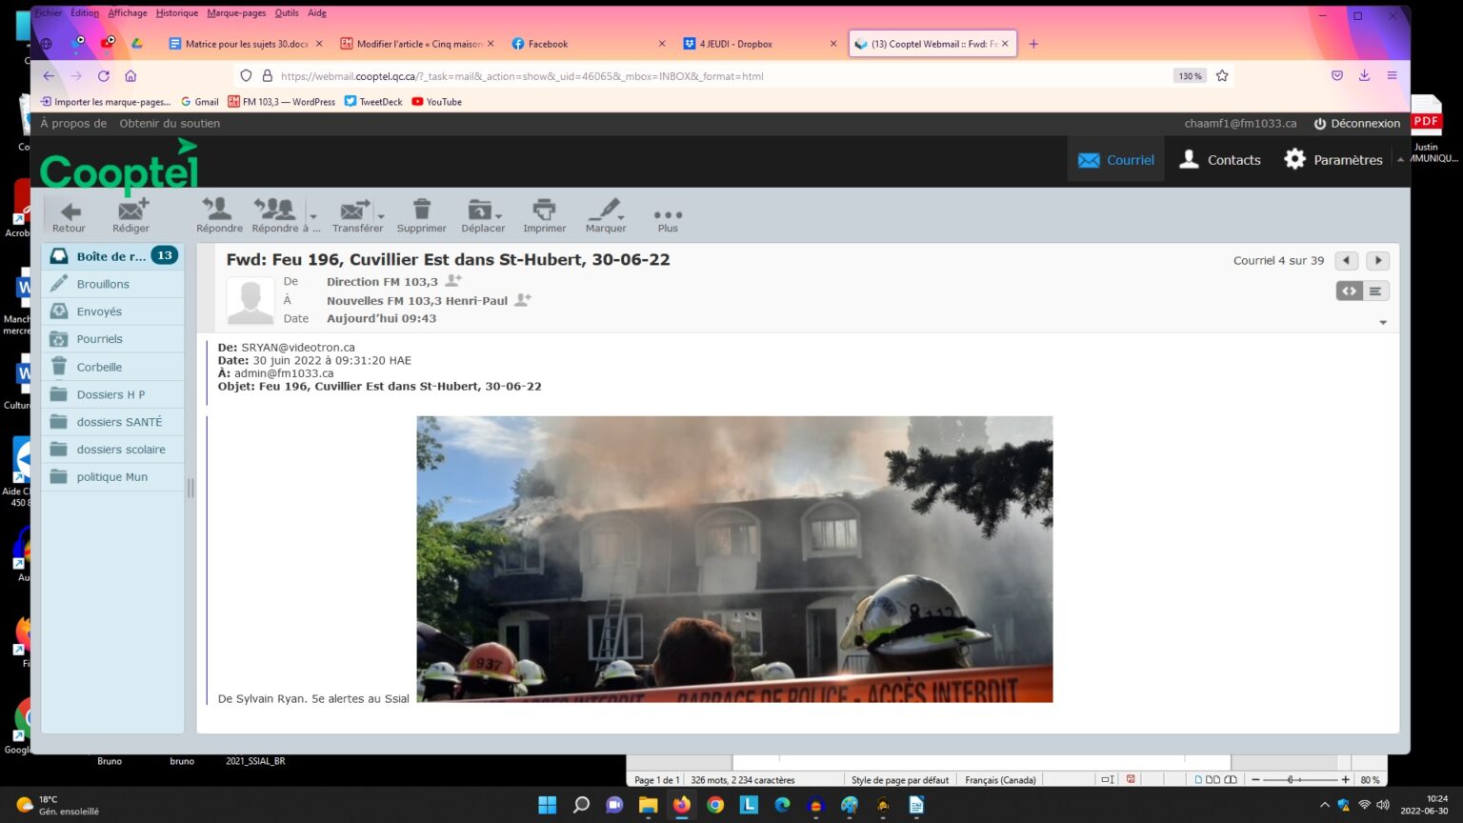This screenshot has height=823, width=1463.
Task: Click the Retour back arrow icon
Action: pos(69,211)
